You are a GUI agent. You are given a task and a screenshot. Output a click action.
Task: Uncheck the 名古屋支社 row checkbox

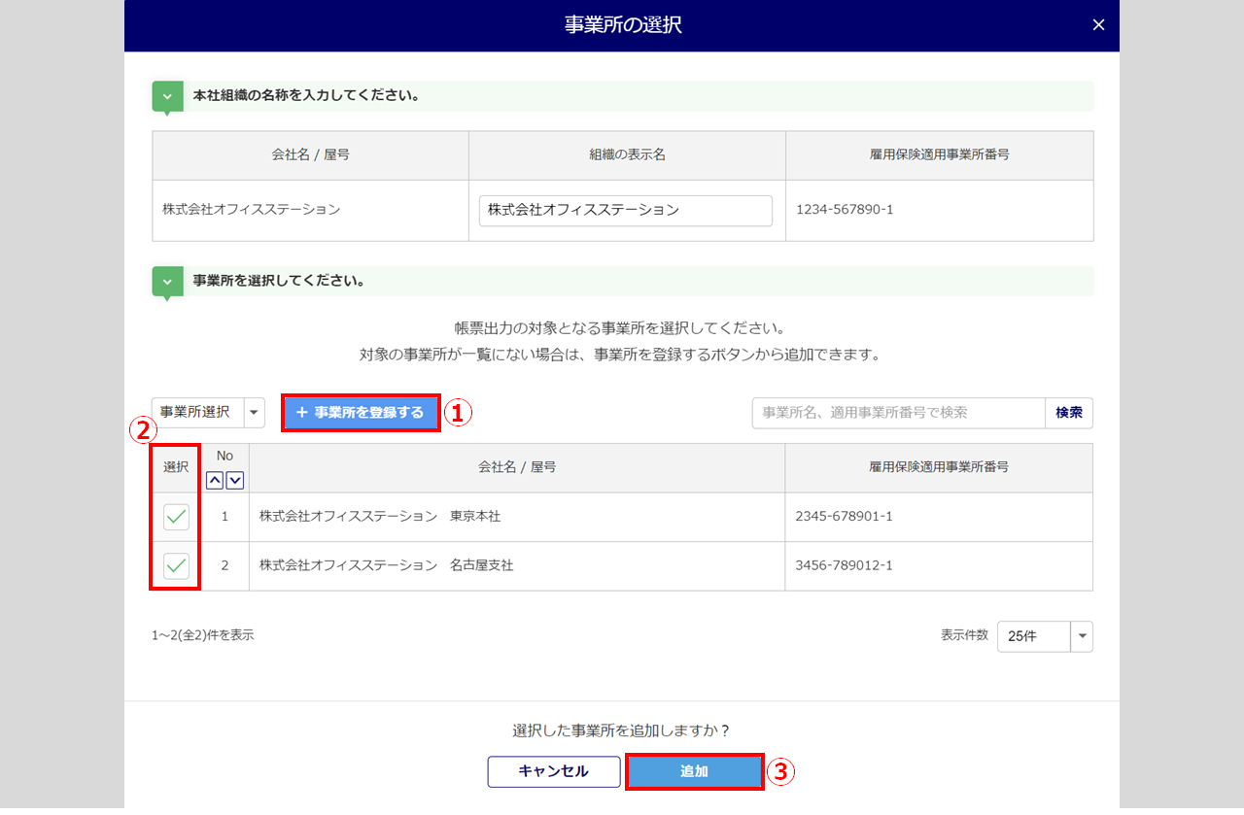(x=176, y=565)
